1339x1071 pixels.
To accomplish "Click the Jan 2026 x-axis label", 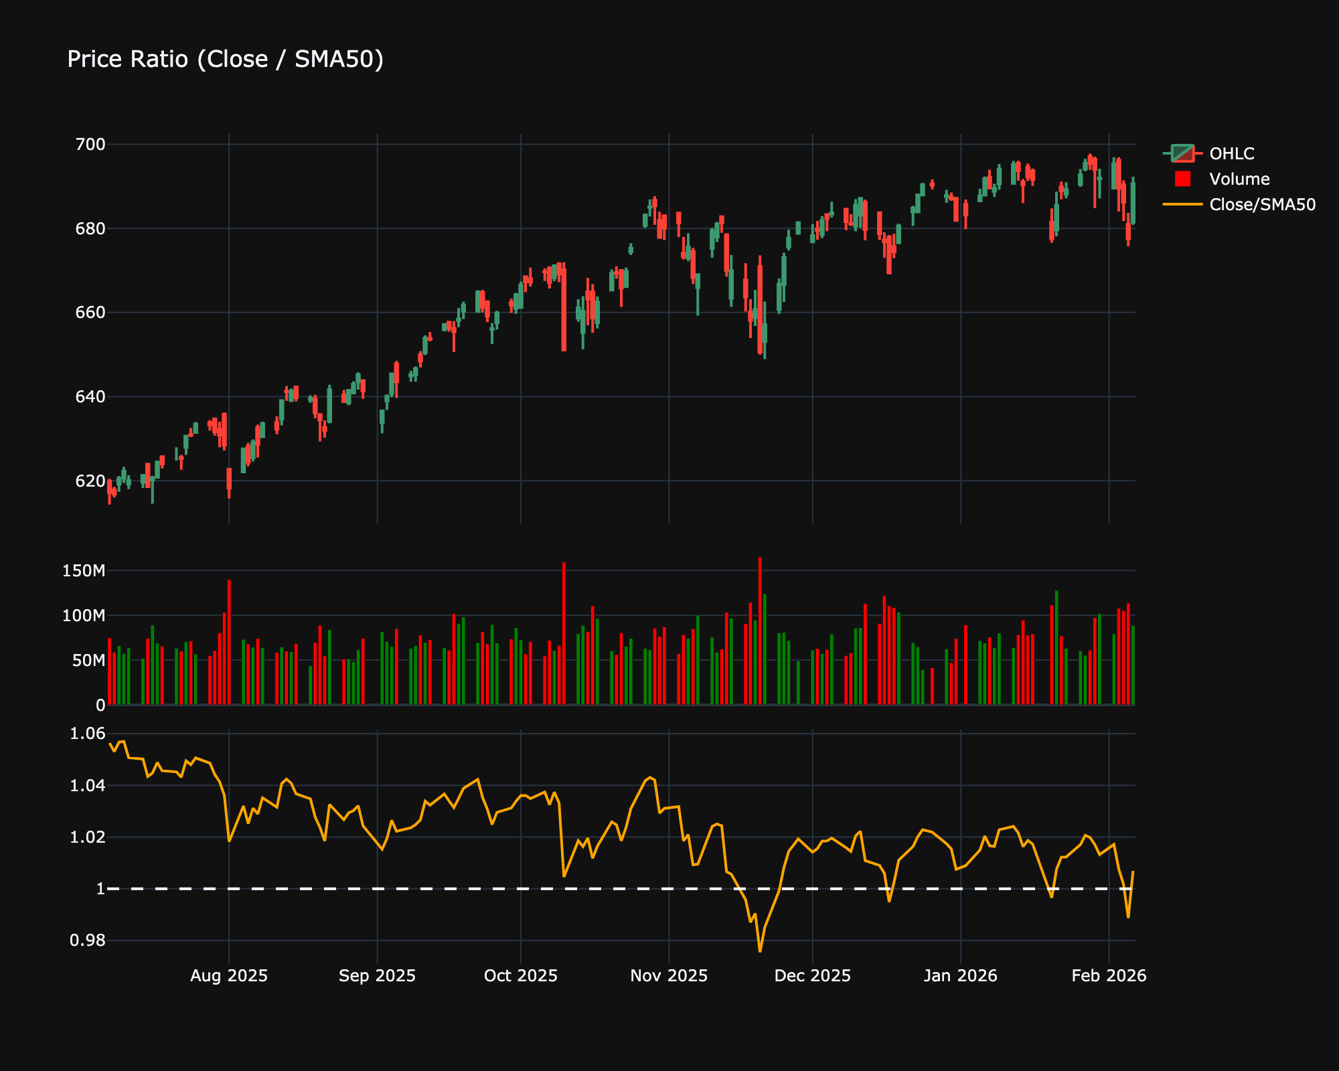I will pyautogui.click(x=960, y=975).
